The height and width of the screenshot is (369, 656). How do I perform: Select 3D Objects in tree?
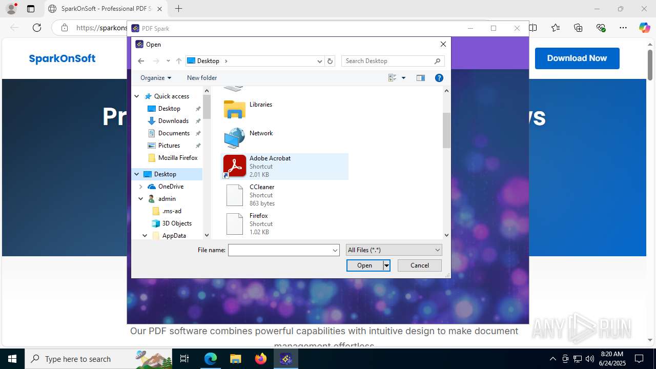[177, 223]
